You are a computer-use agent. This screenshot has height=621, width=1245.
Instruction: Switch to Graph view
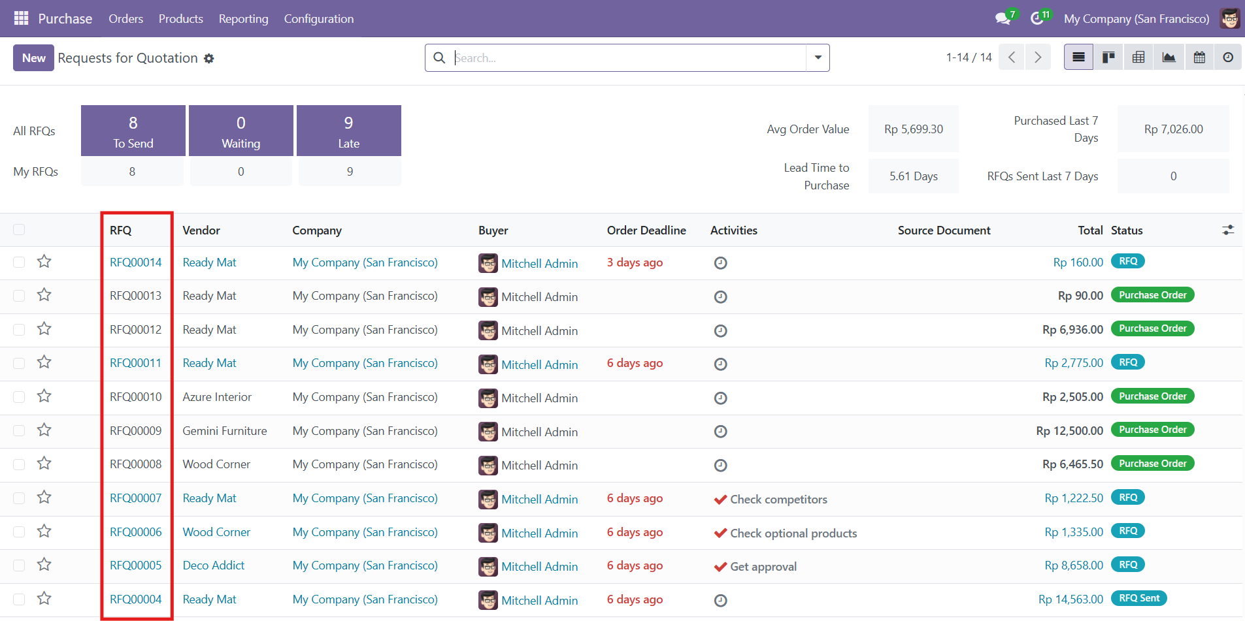point(1169,57)
